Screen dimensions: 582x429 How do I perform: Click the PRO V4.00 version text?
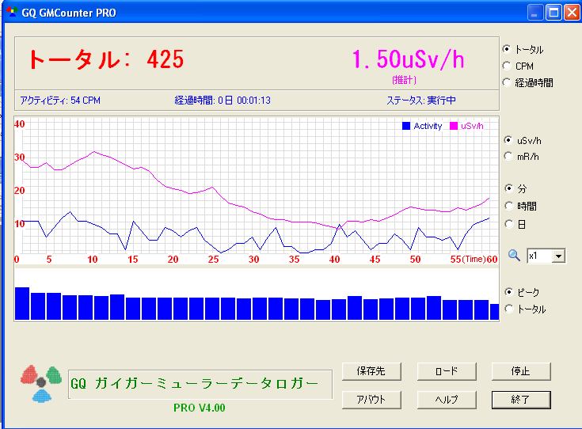(x=200, y=408)
